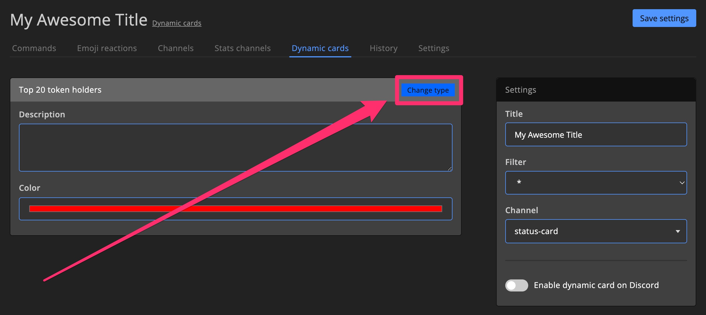This screenshot has height=315, width=706.
Task: Click the red color swatch bar
Action: (235, 209)
